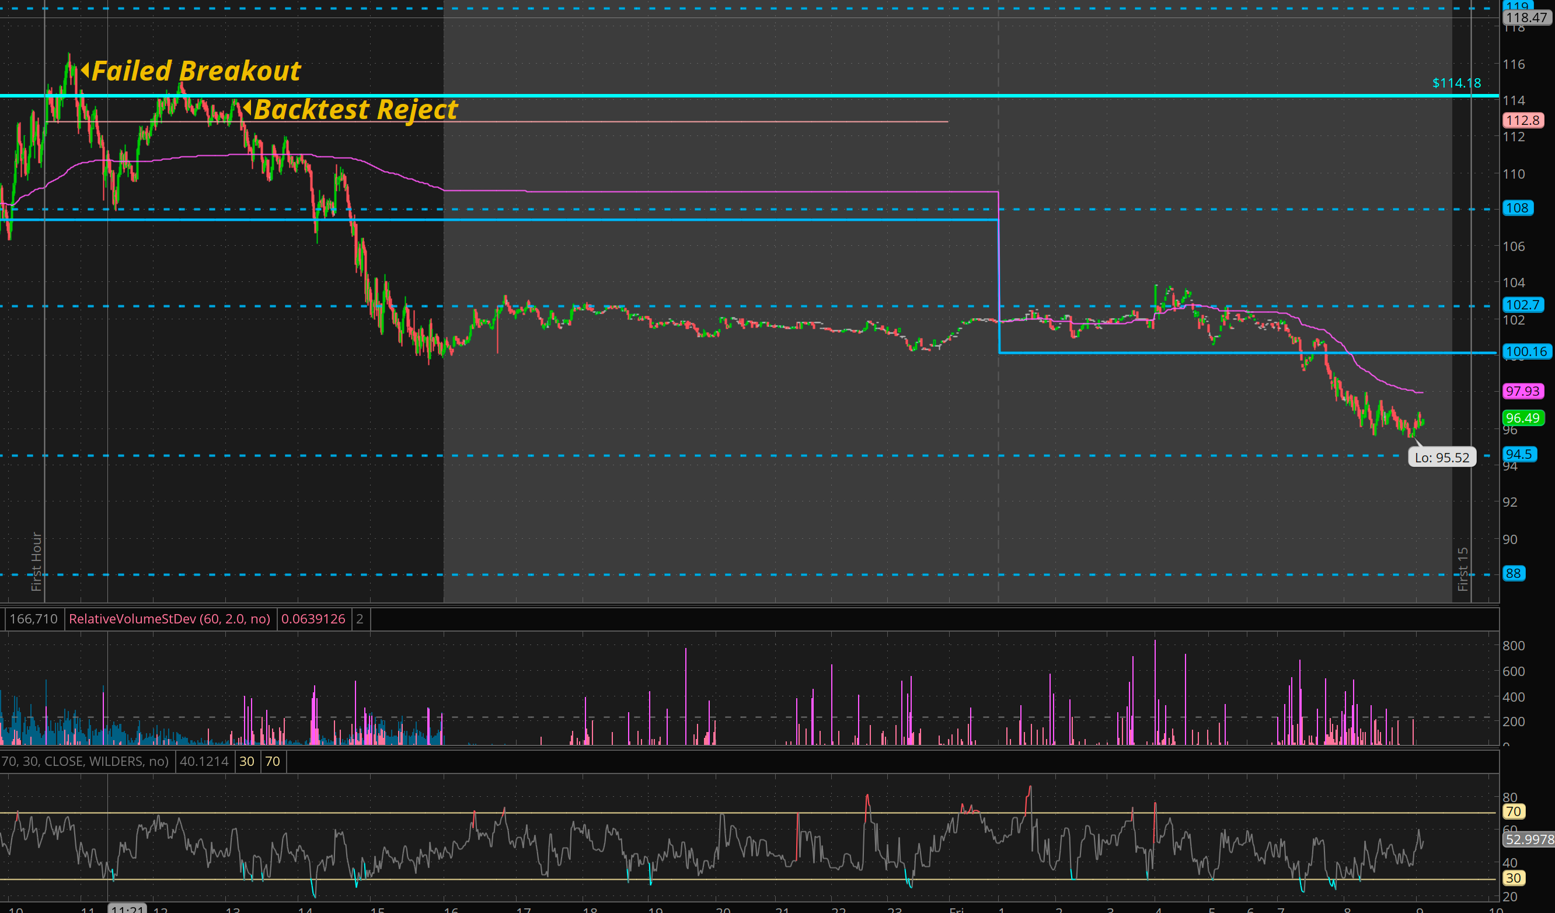Click the 166,710 volume value box
The image size is (1555, 913).
[33, 619]
